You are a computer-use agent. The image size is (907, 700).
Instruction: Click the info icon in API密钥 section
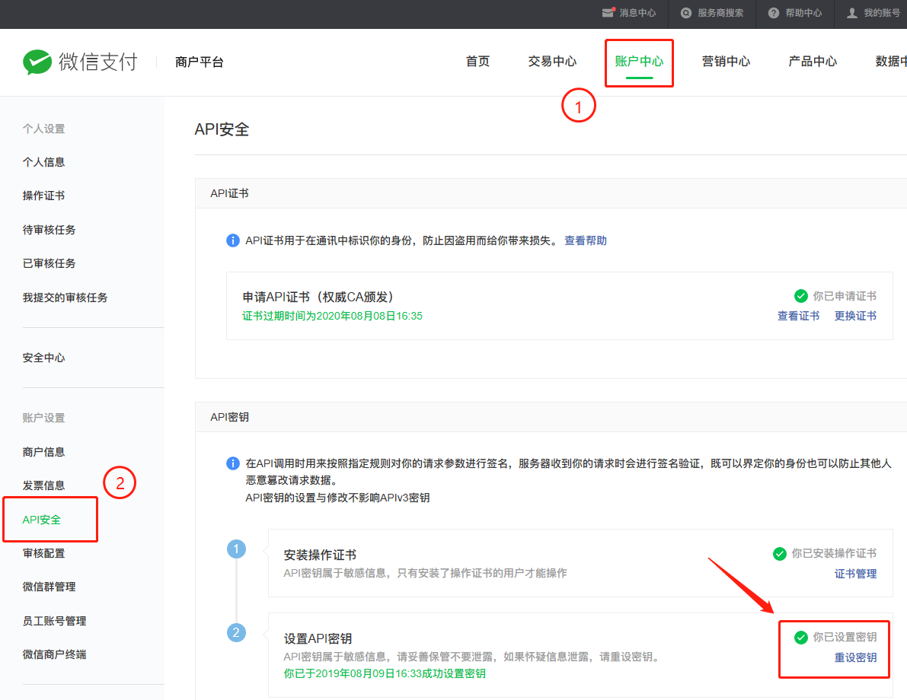point(232,463)
